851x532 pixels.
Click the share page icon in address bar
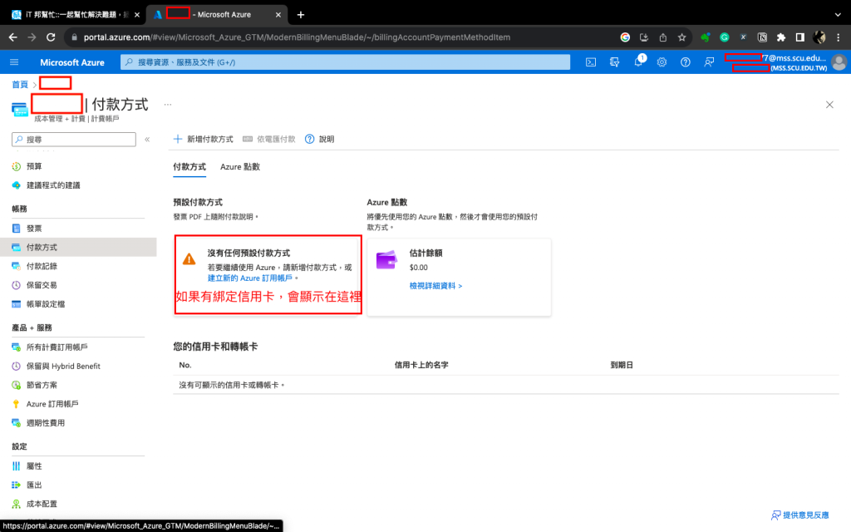[662, 37]
